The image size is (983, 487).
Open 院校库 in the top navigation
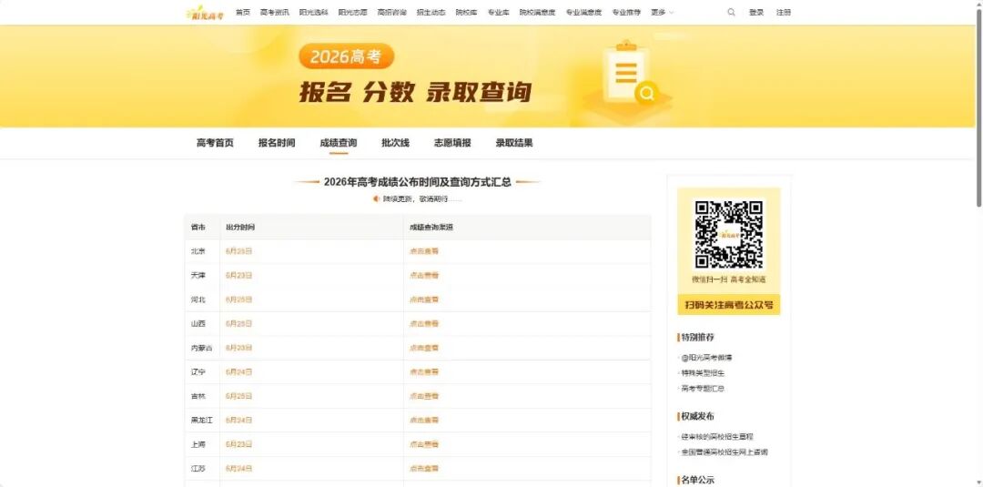pyautogui.click(x=466, y=12)
